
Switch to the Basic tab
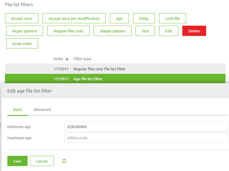[18, 110]
